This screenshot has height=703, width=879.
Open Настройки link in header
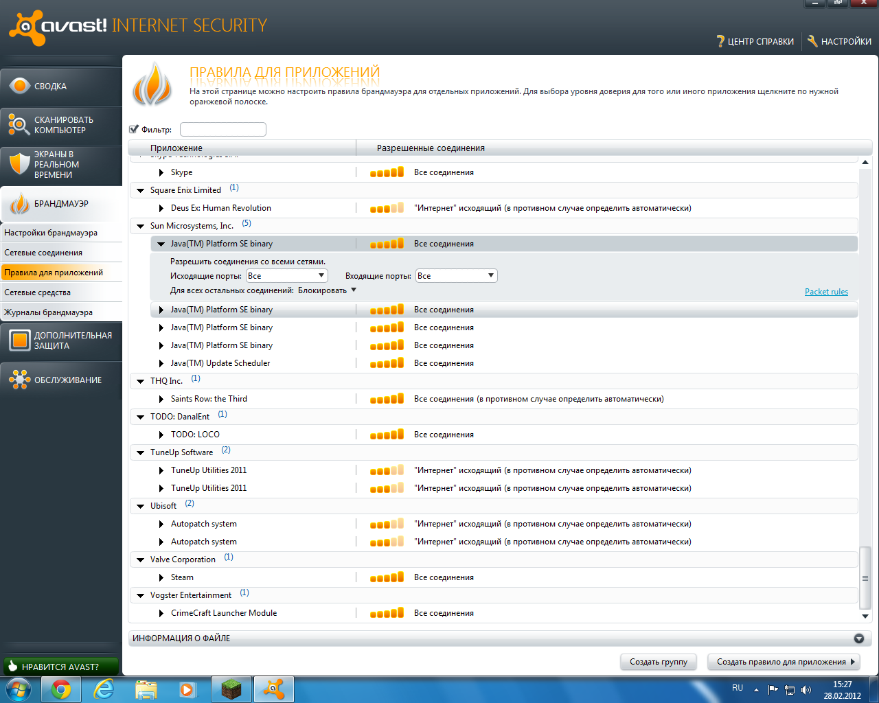coord(846,42)
